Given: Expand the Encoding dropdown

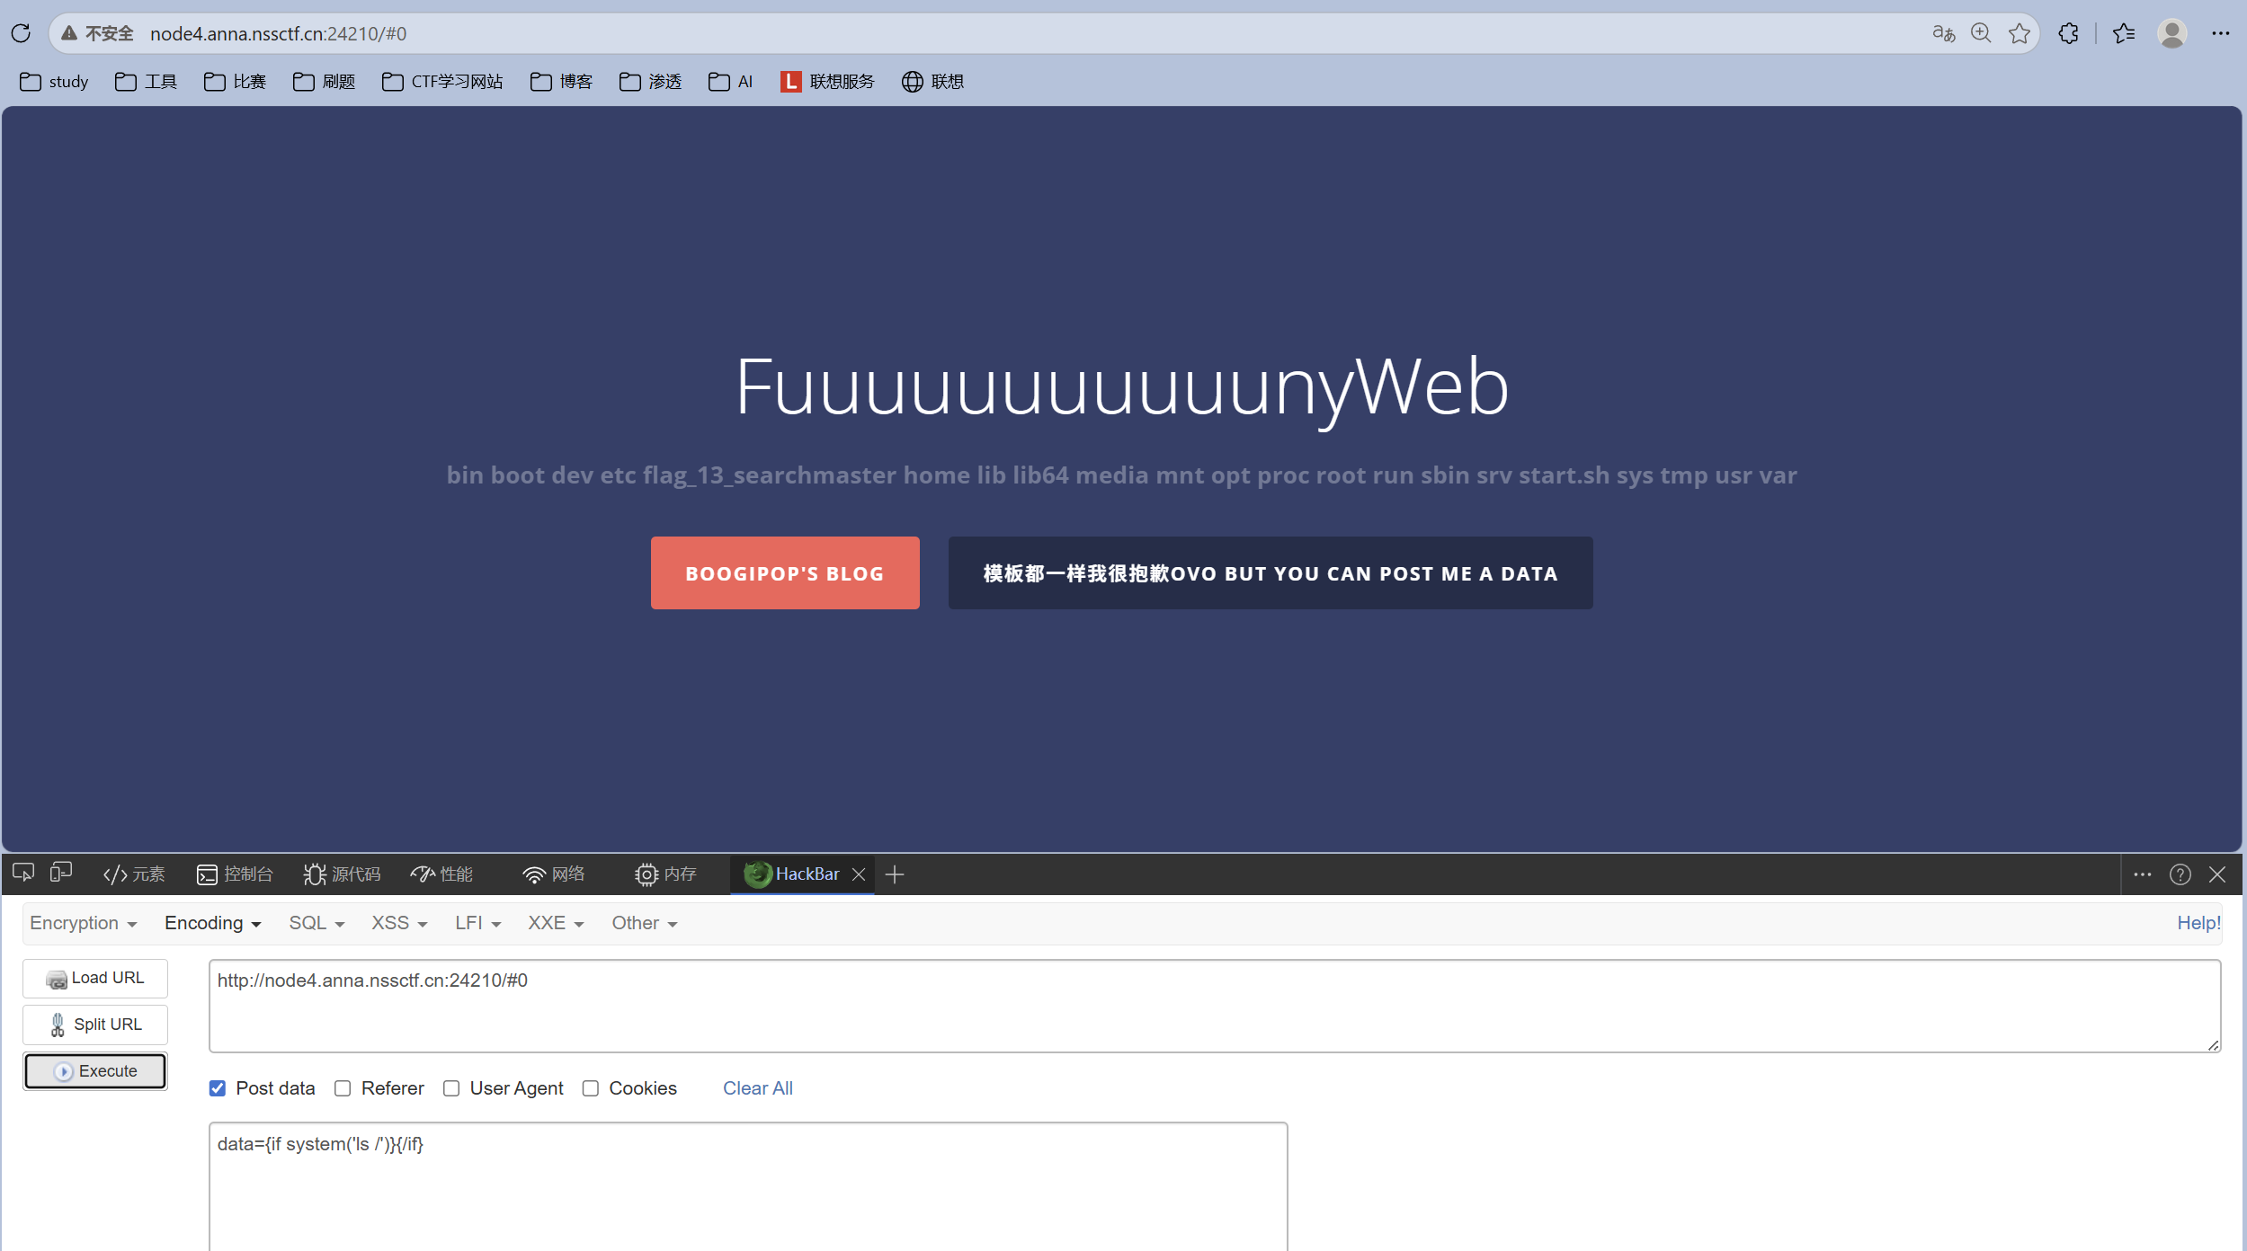Looking at the screenshot, I should coord(212,923).
